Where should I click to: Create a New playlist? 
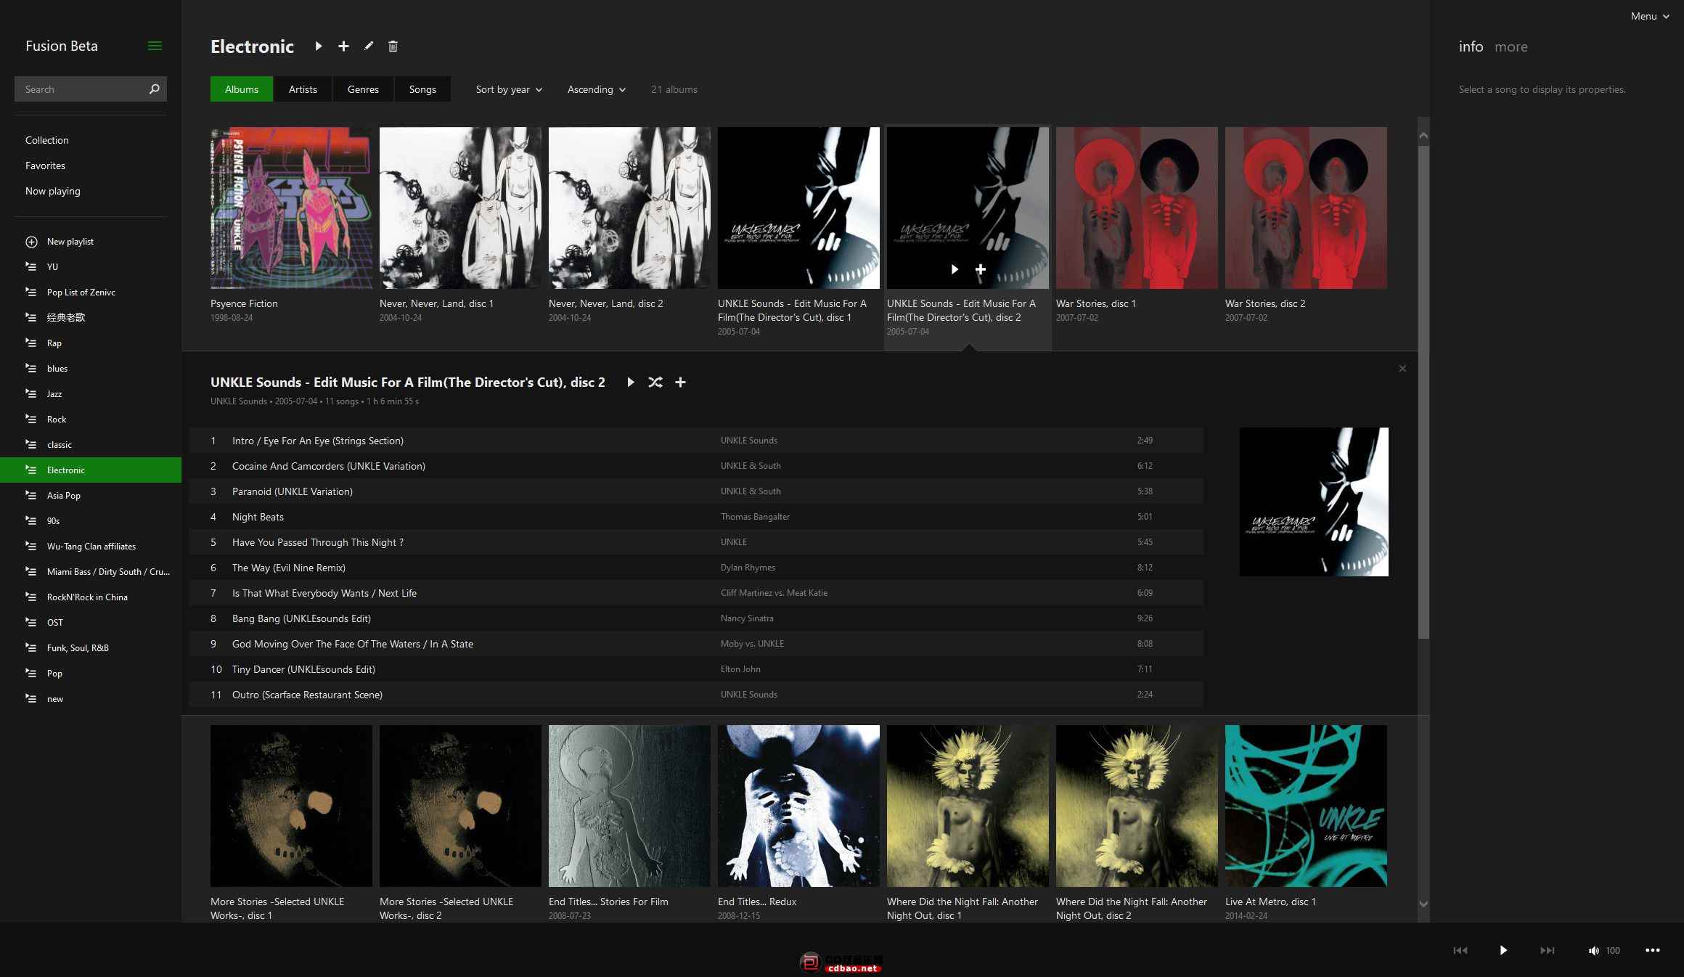tap(91, 241)
